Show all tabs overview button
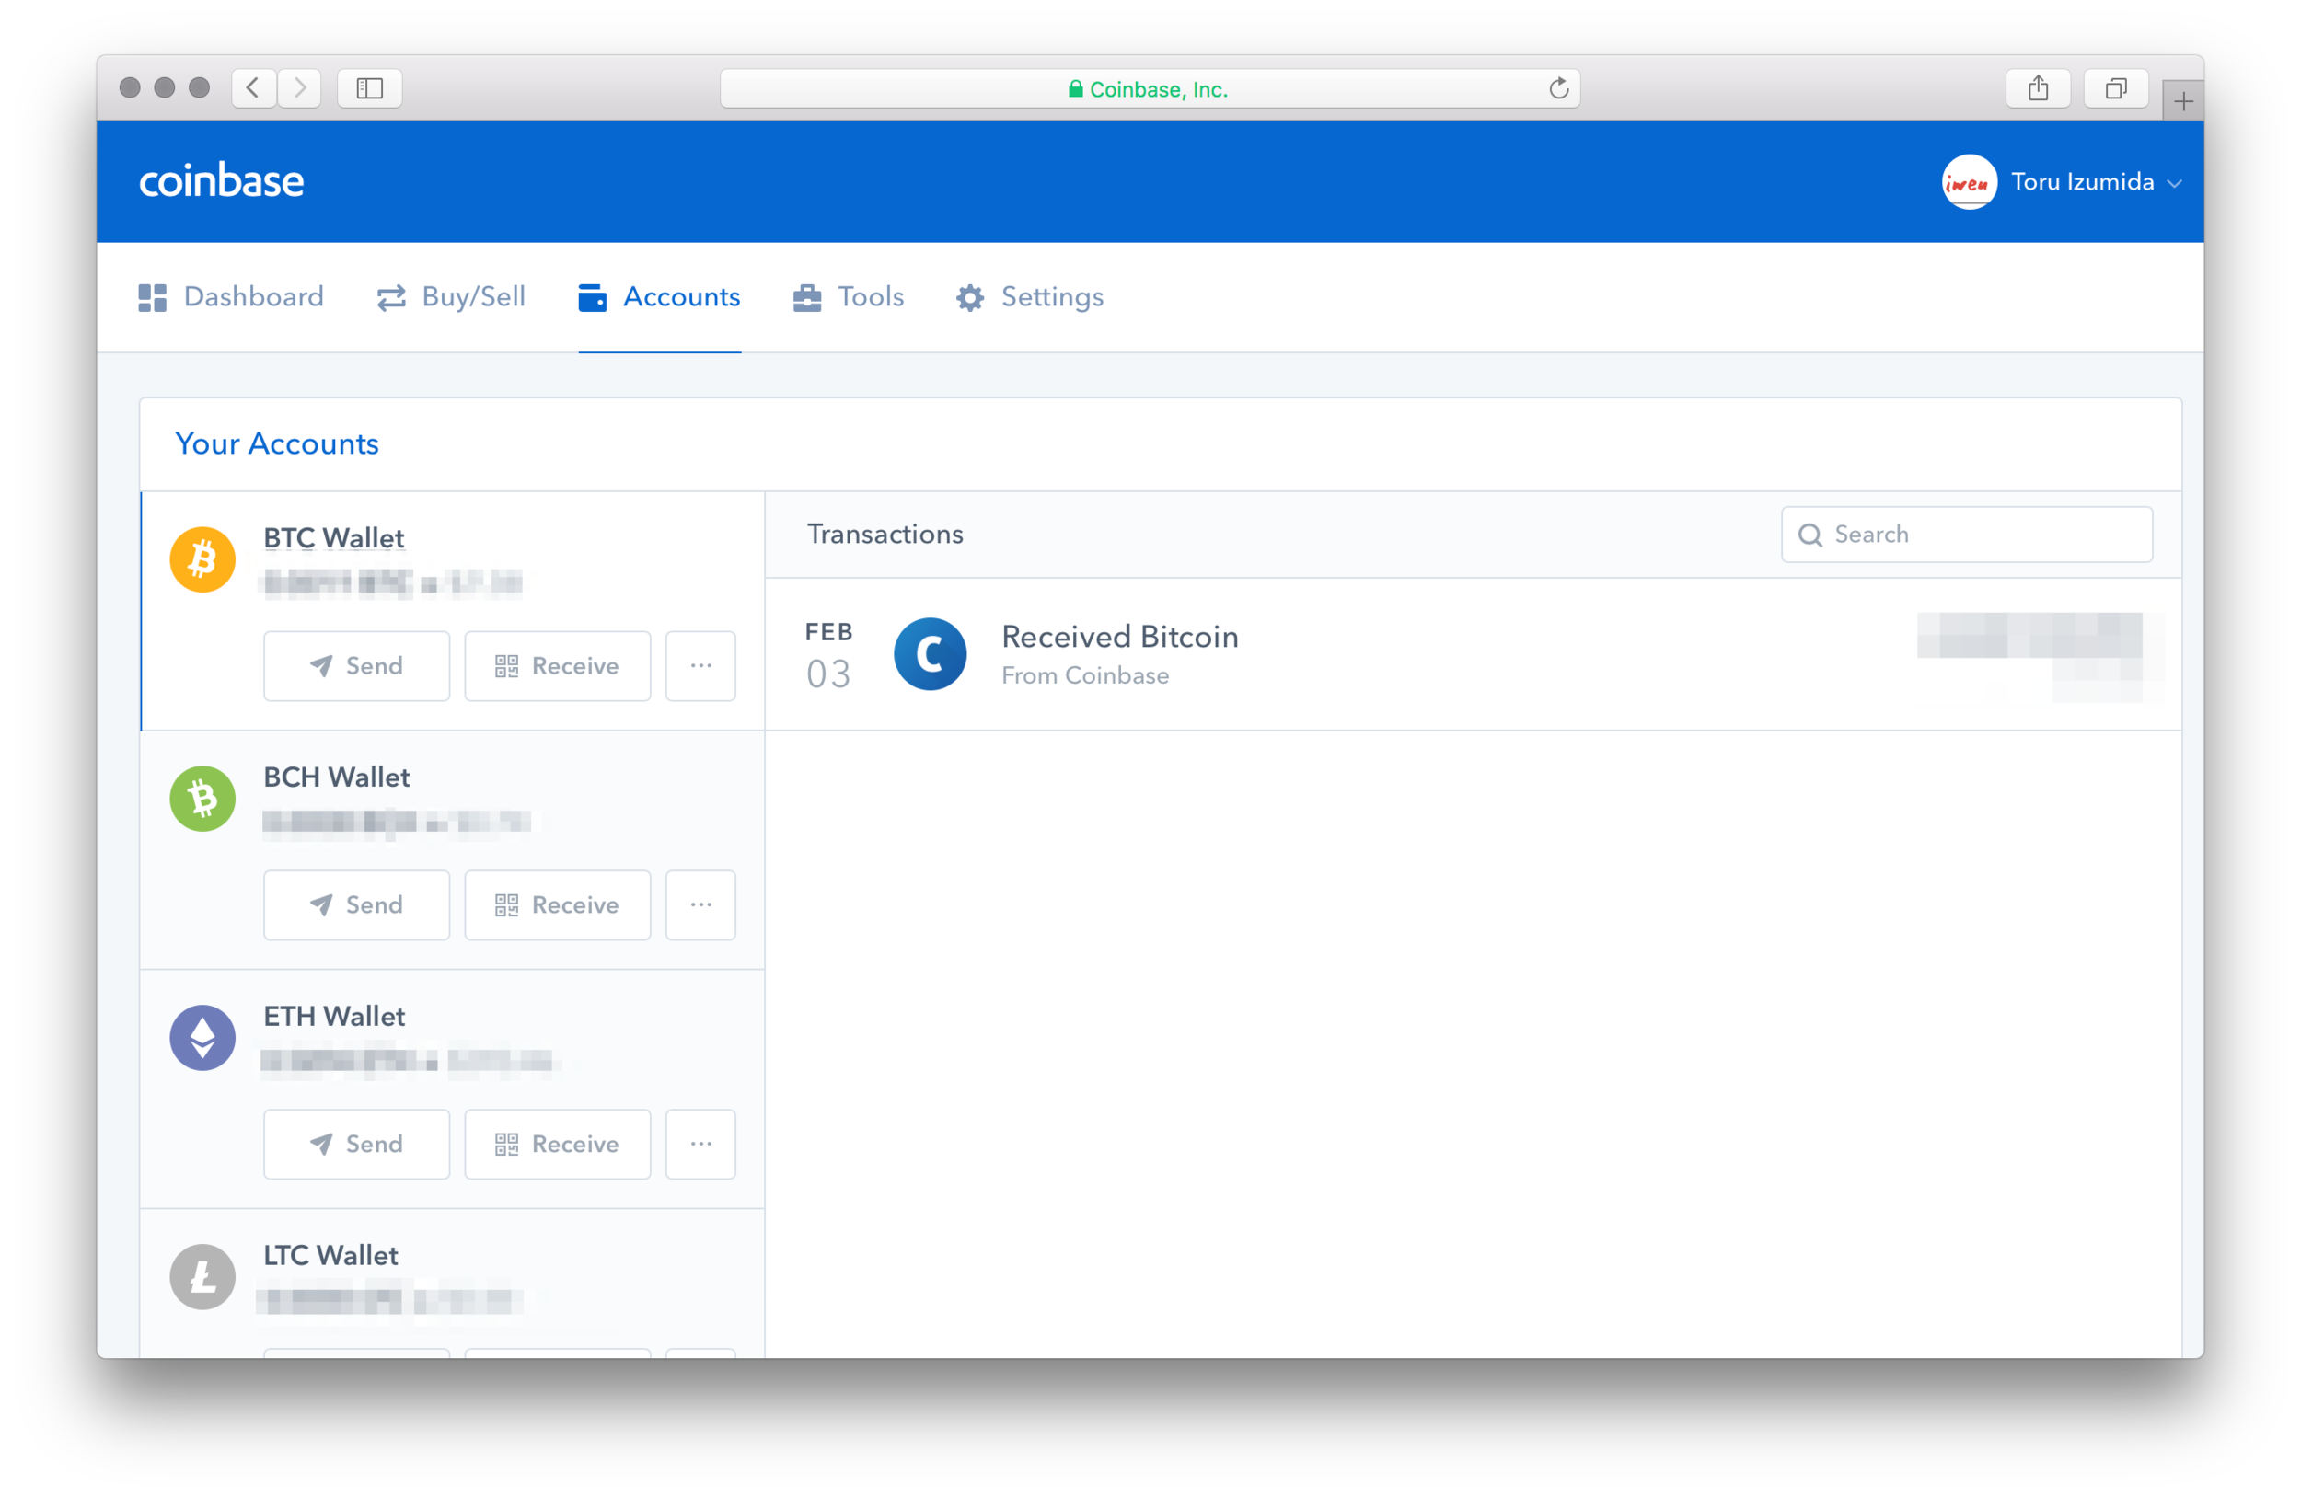This screenshot has width=2301, height=1497. [x=2115, y=88]
